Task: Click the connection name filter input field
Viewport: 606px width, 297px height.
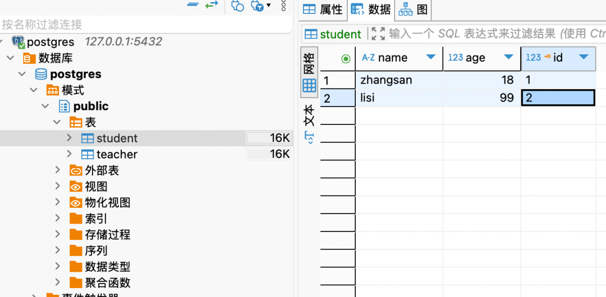Action: click(146, 25)
